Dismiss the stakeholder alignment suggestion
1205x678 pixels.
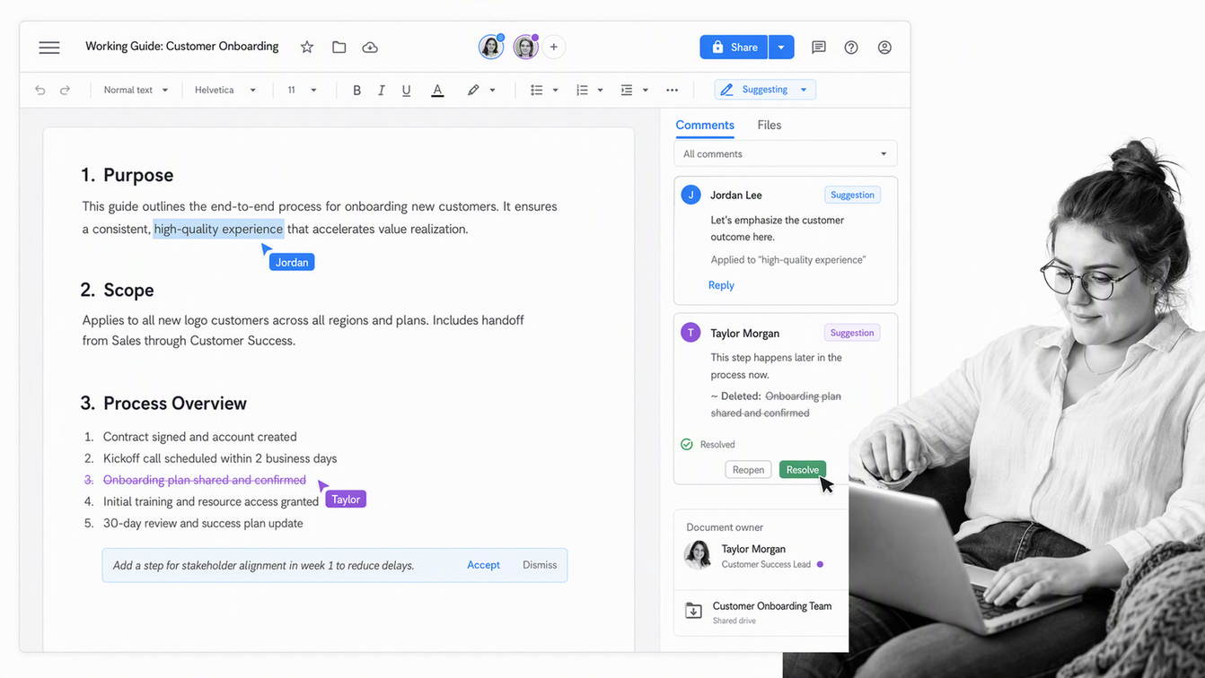pyautogui.click(x=540, y=565)
